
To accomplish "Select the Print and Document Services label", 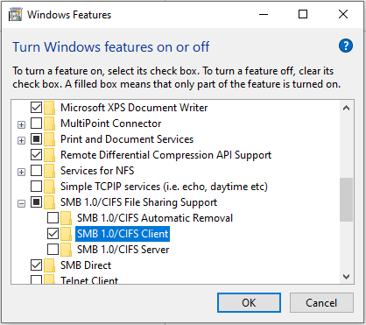I will 127,139.
